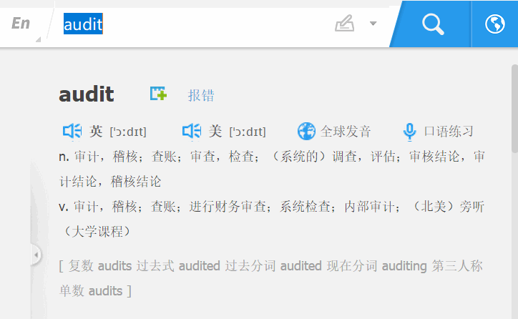The image size is (518, 319).
Task: Select the plural form audits after 复数
Action: click(114, 266)
